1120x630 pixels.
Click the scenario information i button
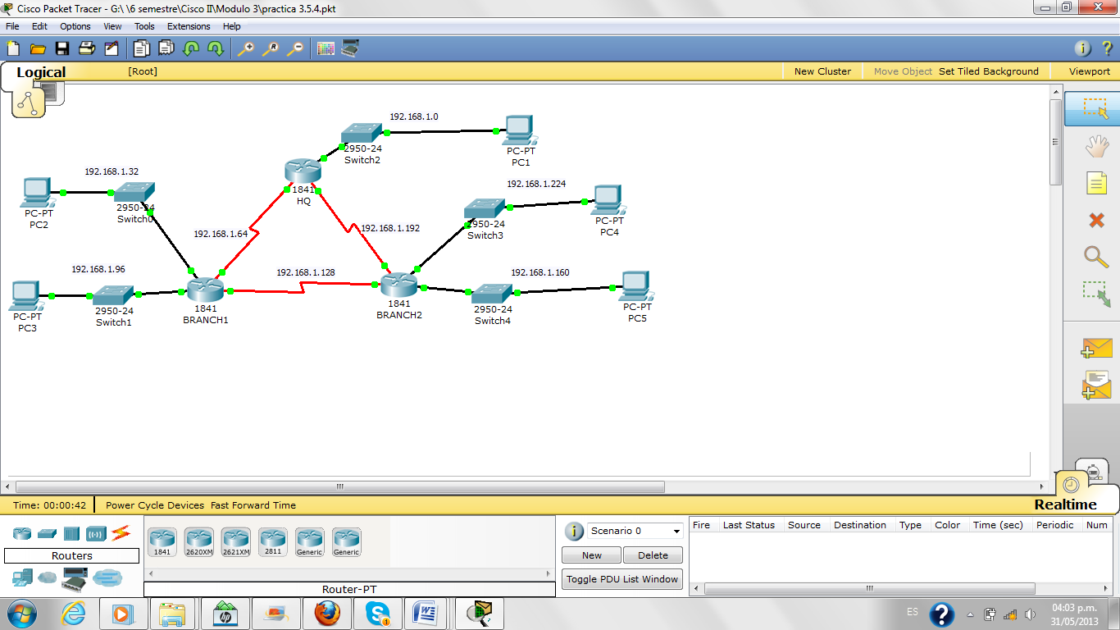(575, 531)
